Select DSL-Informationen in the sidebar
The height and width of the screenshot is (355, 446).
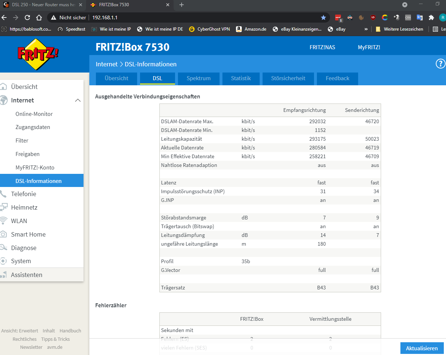(x=42, y=181)
